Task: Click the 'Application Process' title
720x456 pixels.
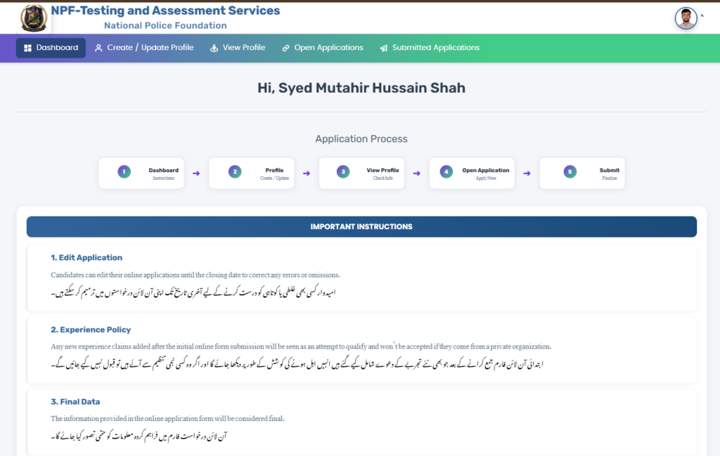Action: click(x=361, y=139)
